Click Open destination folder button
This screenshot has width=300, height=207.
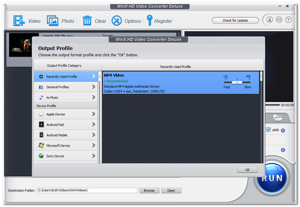171,190
